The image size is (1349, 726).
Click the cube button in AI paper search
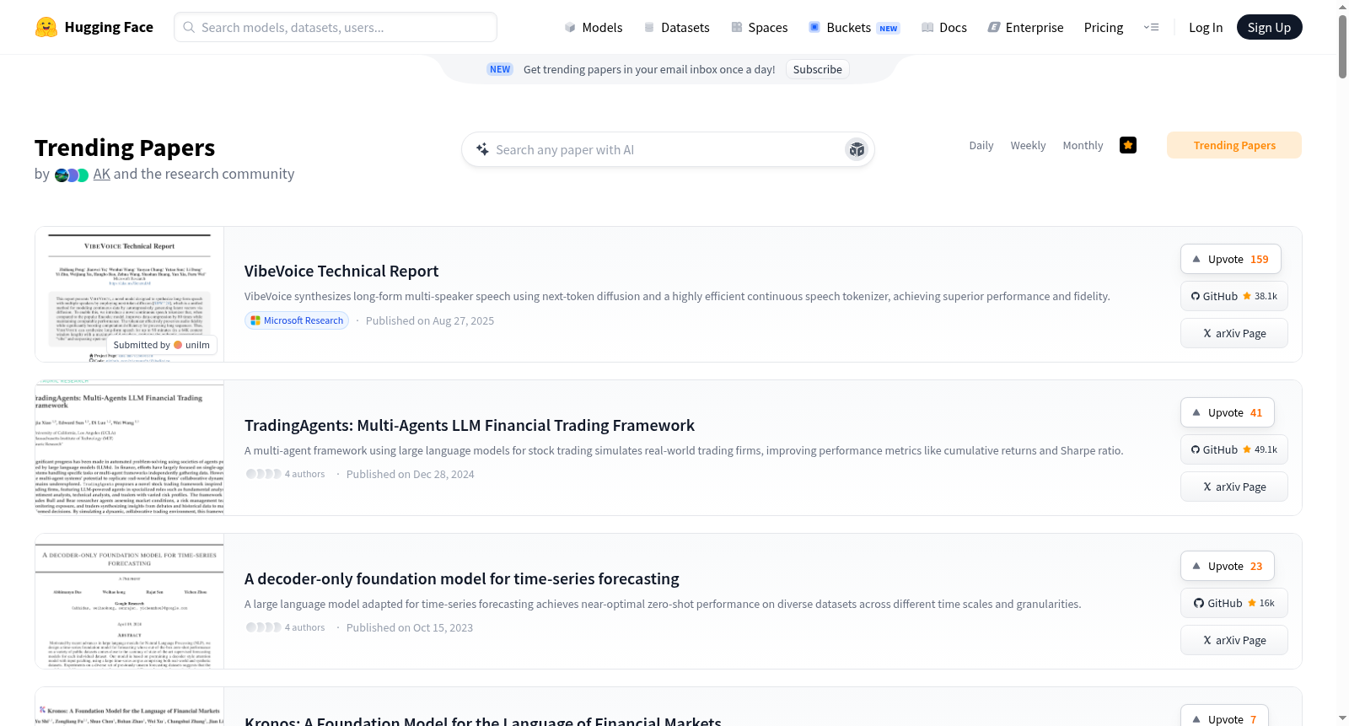(x=857, y=149)
